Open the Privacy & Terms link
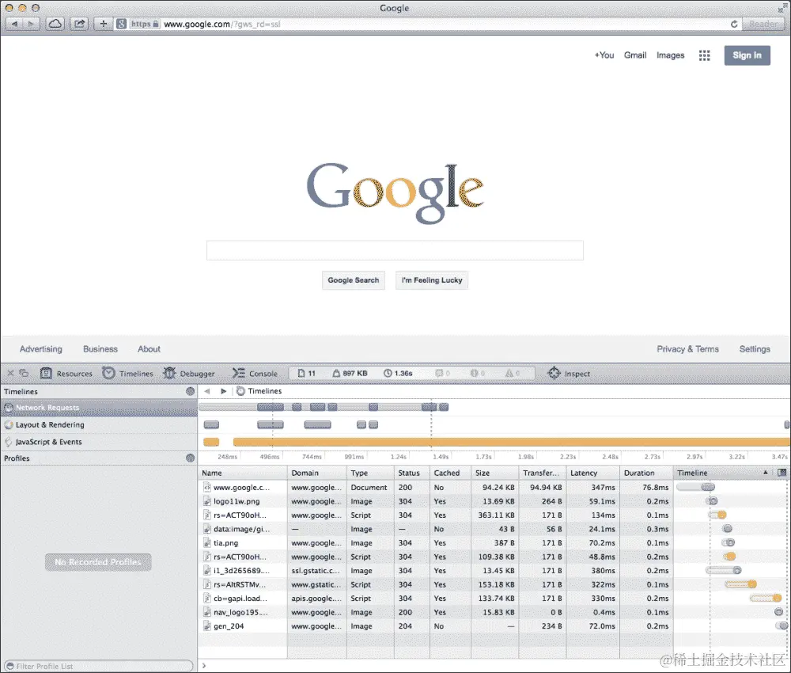Screen dimensions: 791x673 click(687, 349)
